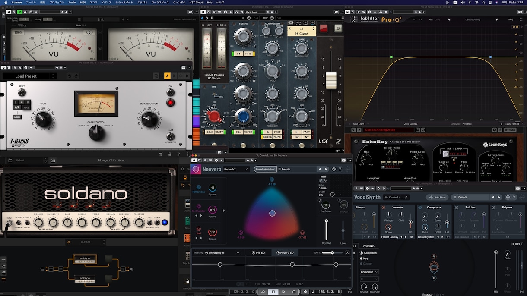Open the Chromatic scale dropdown in VocalSynth

369,272
